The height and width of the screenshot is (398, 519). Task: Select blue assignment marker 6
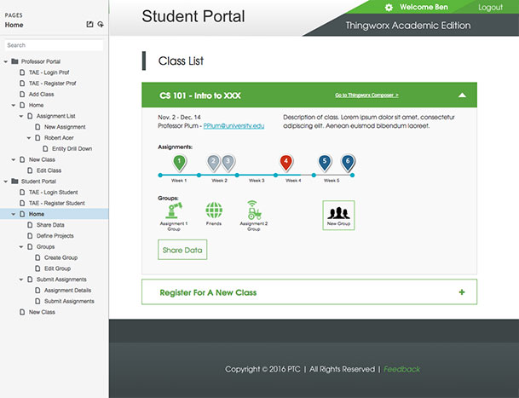347,161
